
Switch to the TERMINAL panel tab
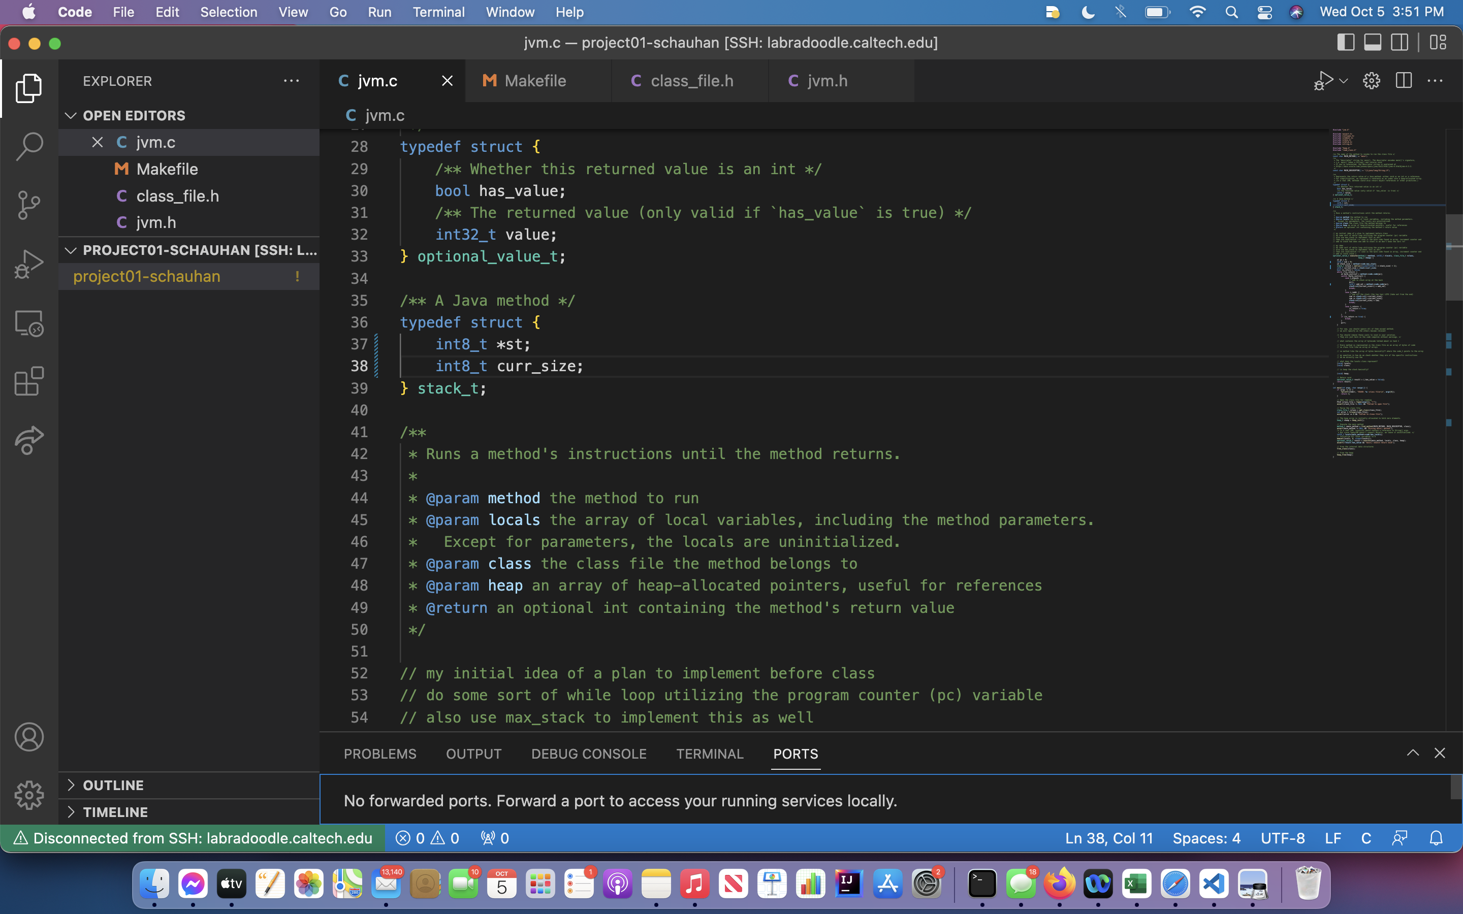pos(709,754)
